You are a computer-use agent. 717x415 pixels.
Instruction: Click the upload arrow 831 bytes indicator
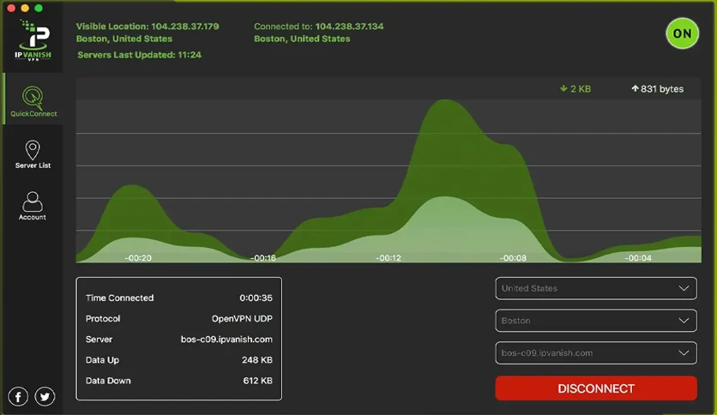[658, 88]
